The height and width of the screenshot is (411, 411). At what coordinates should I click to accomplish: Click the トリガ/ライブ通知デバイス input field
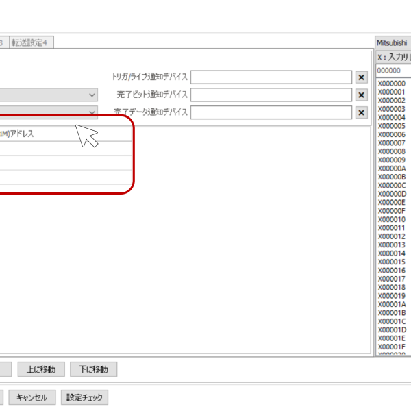(271, 77)
